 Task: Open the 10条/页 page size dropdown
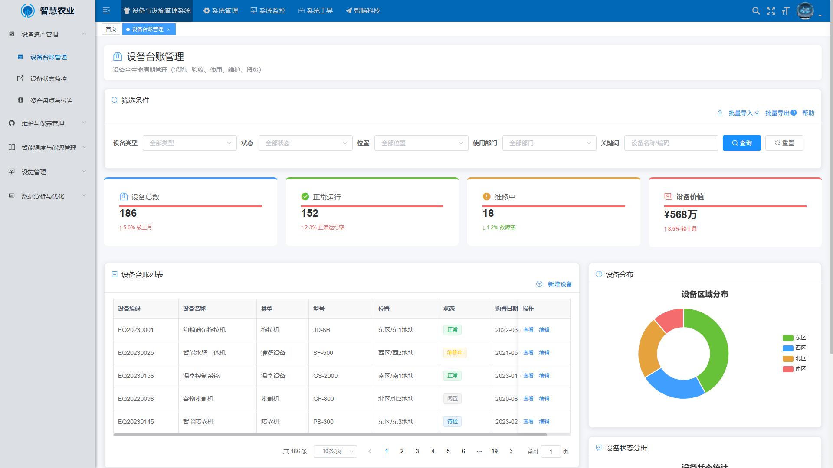[335, 451]
